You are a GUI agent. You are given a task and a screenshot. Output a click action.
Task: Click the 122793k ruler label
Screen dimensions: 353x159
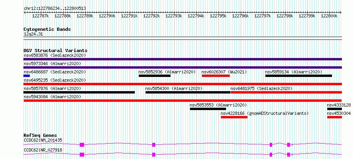point(174,16)
